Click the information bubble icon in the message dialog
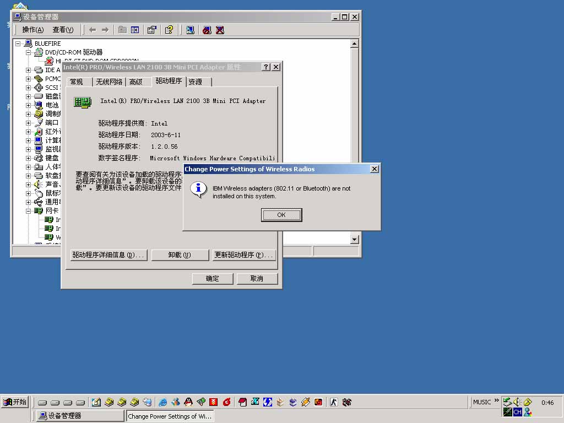This screenshot has width=564, height=423. click(x=198, y=189)
